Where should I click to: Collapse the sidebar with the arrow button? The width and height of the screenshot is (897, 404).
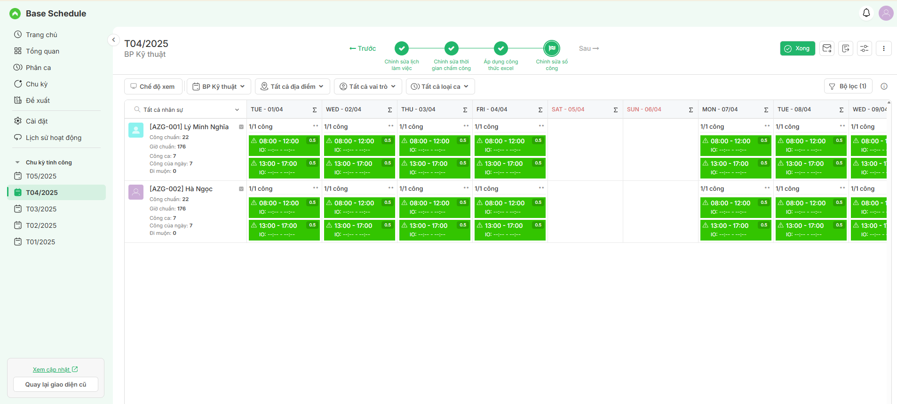113,40
